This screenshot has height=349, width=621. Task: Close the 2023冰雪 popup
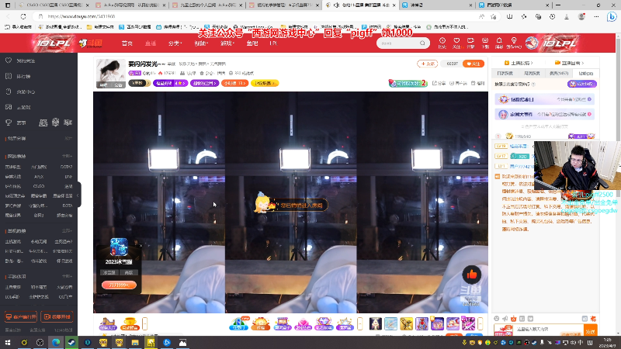coord(141,246)
